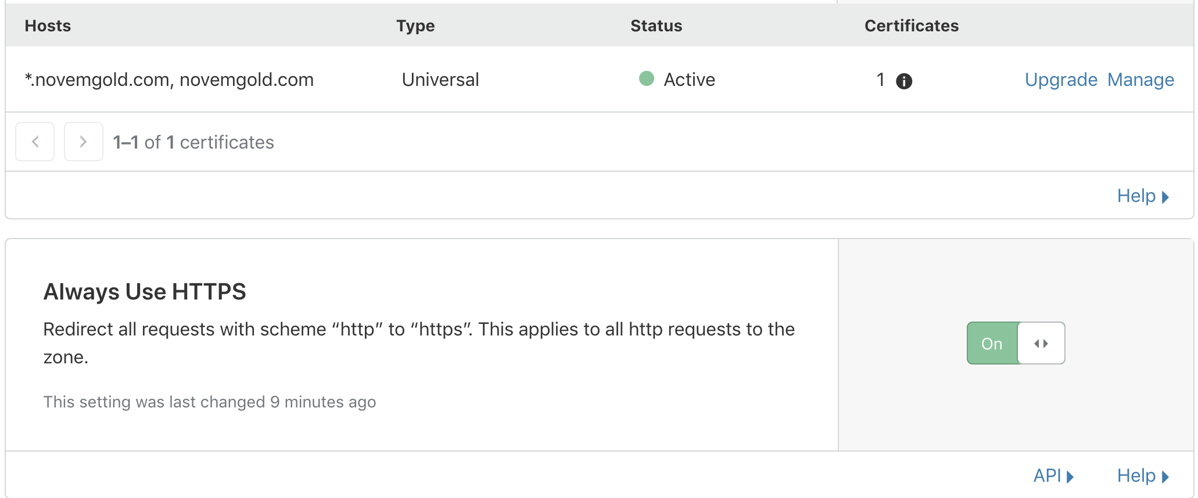Screen dimensions: 1198x498
Task: Click the "1–1 of 1 certificates" pagination text
Action: (x=193, y=142)
